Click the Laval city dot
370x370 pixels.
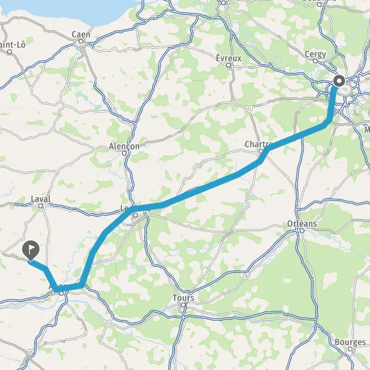click(41, 206)
